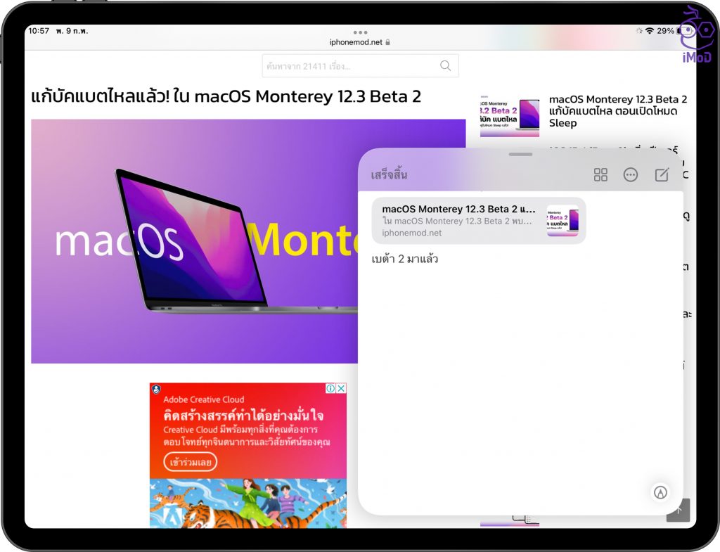Tap the multitasking three-dots at top center
Viewport: 720px width, 552px height.
pos(361,32)
